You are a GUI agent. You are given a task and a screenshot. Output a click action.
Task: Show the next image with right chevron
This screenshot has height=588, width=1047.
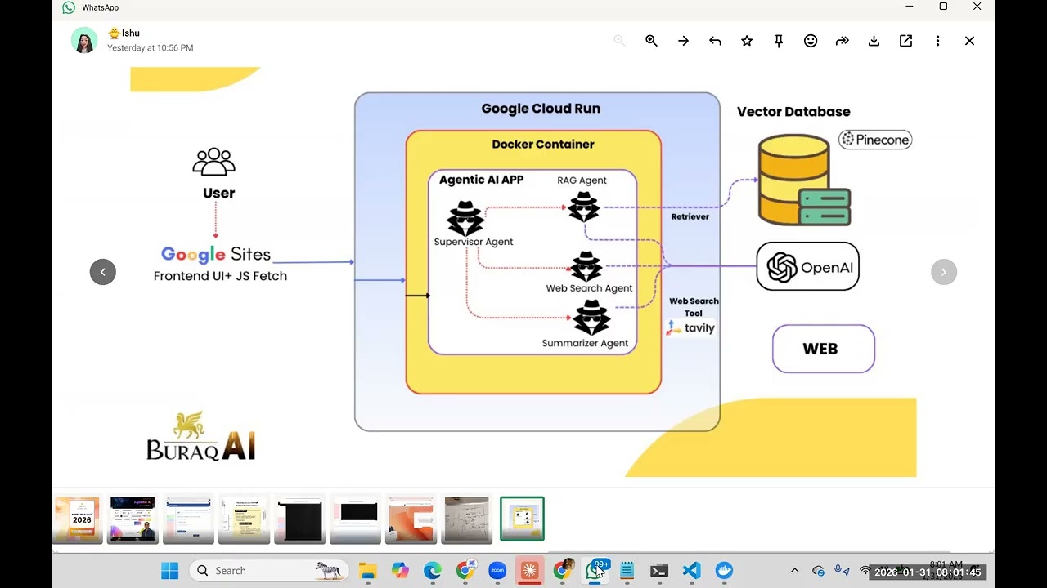click(x=944, y=272)
